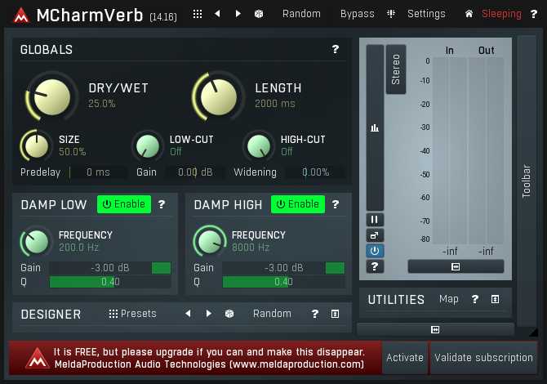This screenshot has width=547, height=384.
Task: Pause the level meter display
Action: [375, 220]
